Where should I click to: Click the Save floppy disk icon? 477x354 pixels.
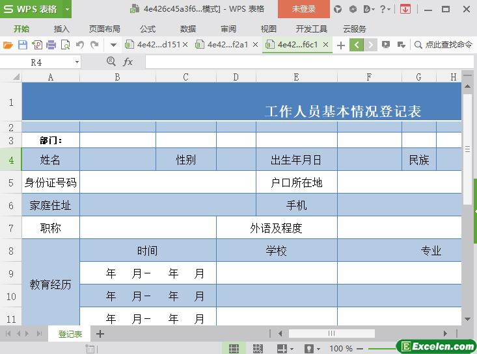(x=23, y=45)
